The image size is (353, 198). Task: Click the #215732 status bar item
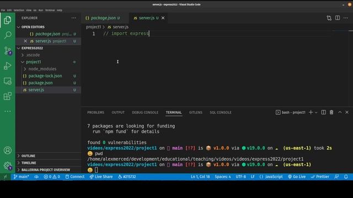coord(127,177)
